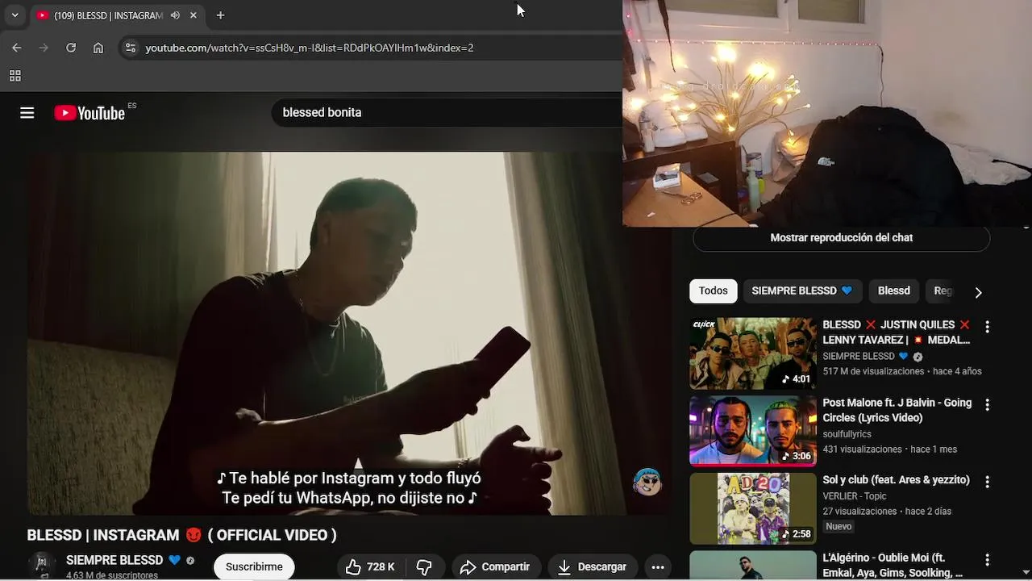
Task: Go forward with browser forward arrow
Action: pyautogui.click(x=44, y=48)
